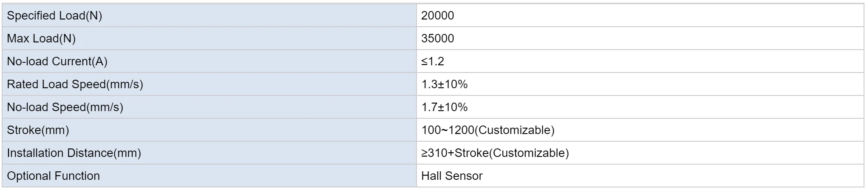This screenshot has height=190, width=867.
Task: Select the ≥310+Stroke installation distance value
Action: 455,153
